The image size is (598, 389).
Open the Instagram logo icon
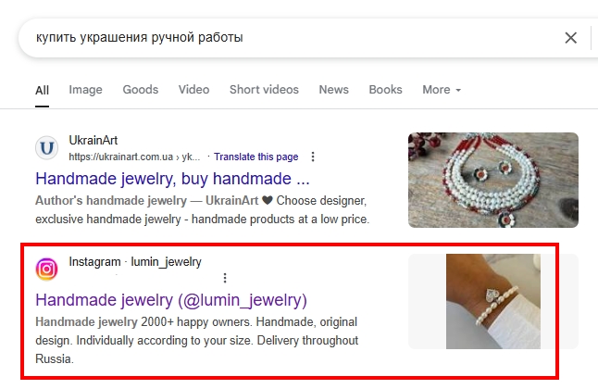click(x=47, y=270)
